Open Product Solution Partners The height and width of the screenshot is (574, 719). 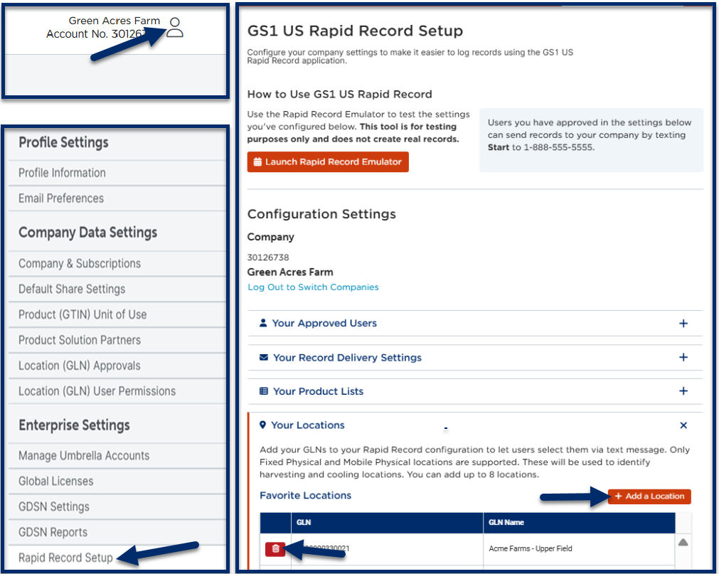[80, 340]
